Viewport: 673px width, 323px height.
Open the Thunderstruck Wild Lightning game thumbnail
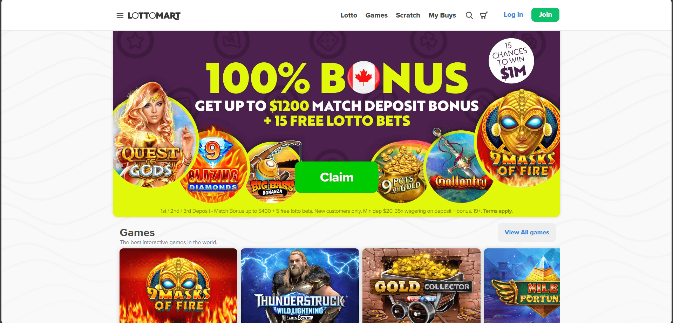point(300,286)
